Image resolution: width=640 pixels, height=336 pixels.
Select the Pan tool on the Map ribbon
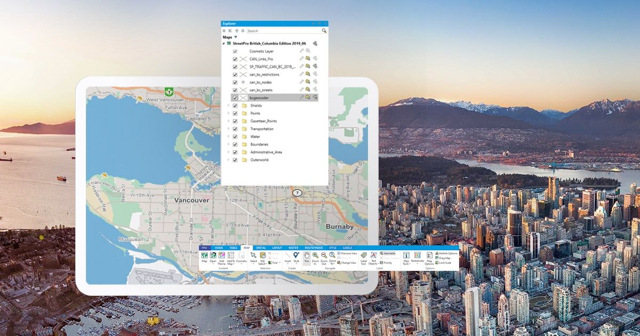(x=306, y=255)
